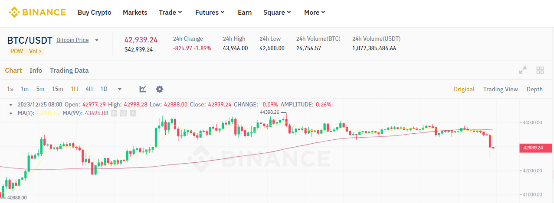The image size is (554, 203).
Task: Select the 1D interval
Action: (104, 89)
